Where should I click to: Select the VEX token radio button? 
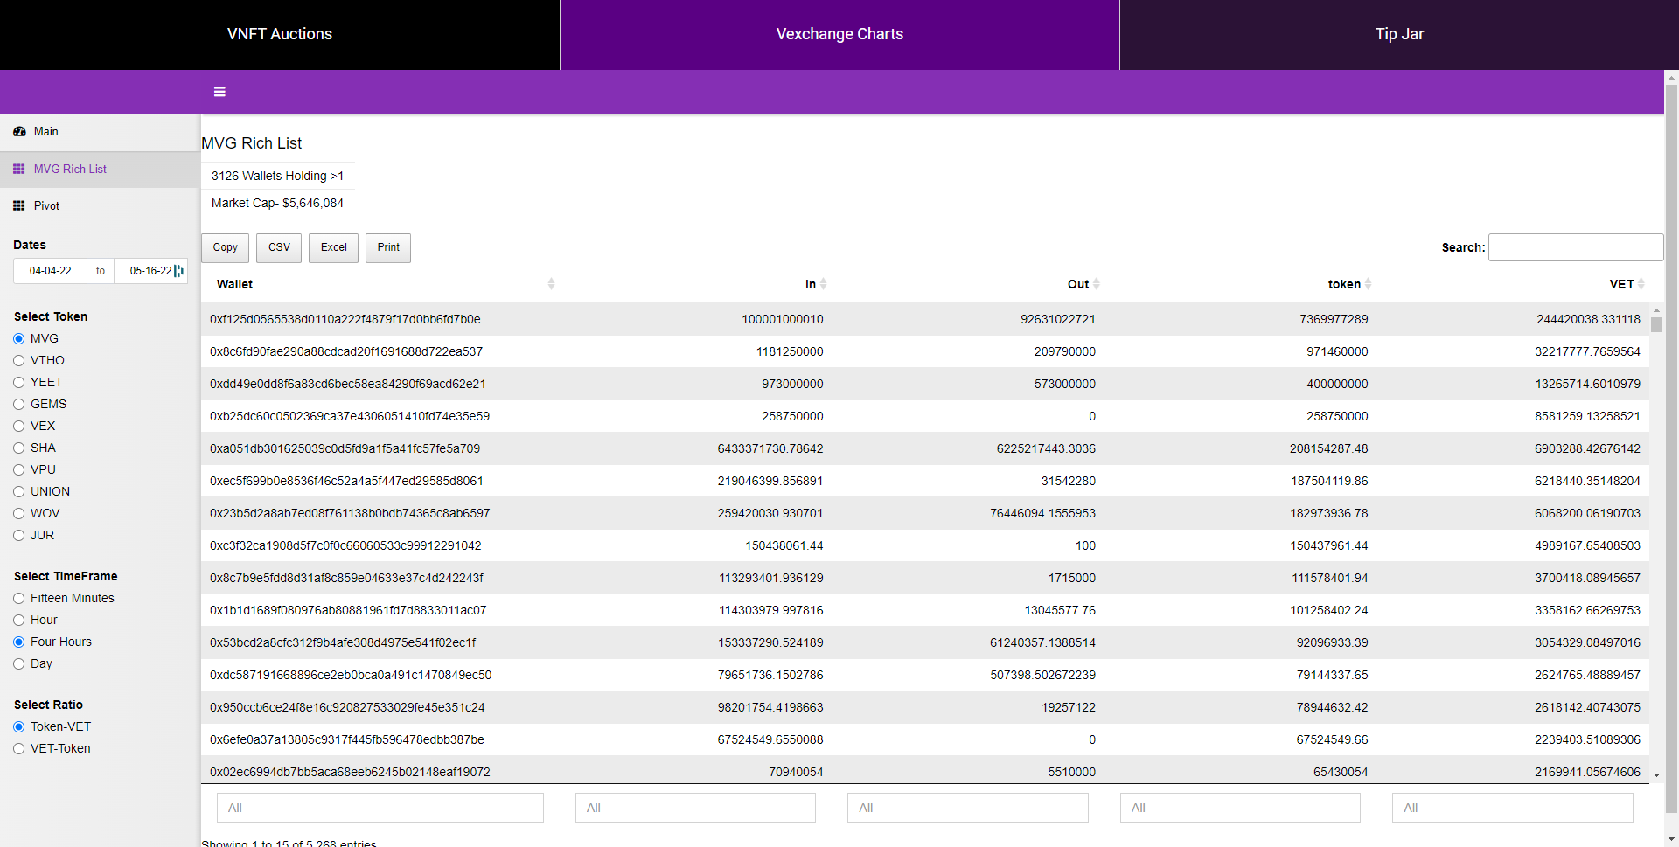click(18, 427)
